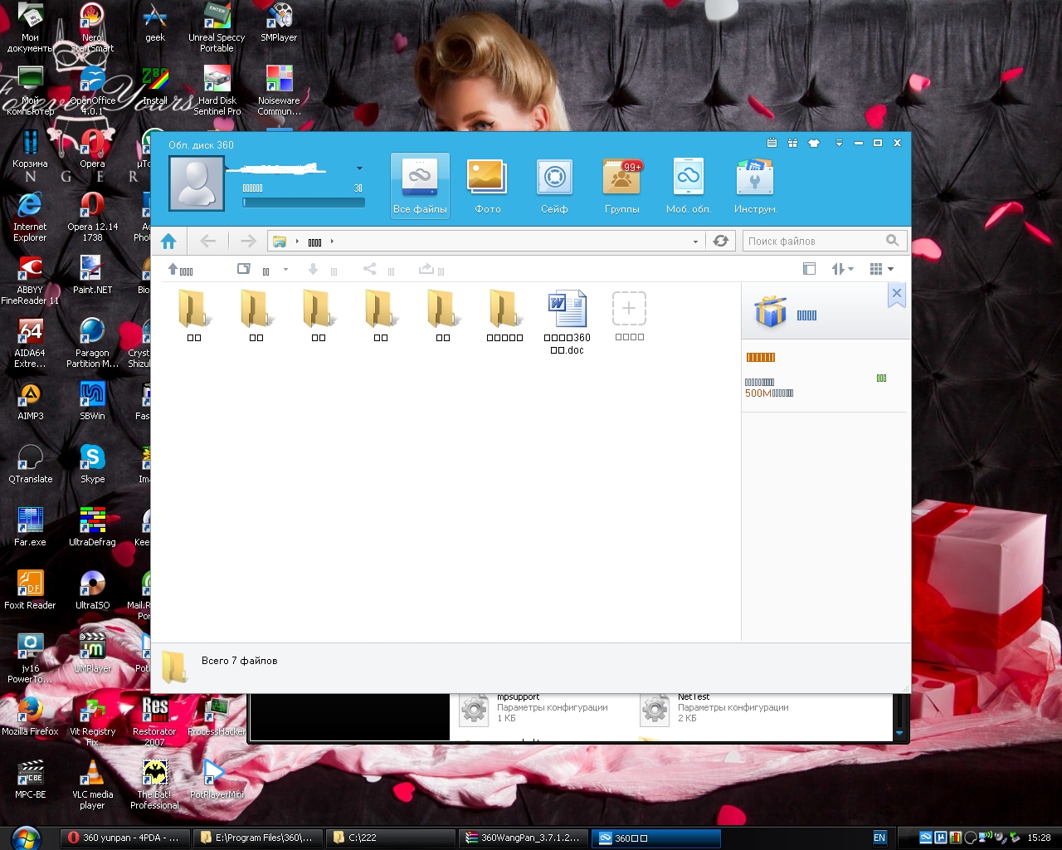Expand the sort order dropdown
Viewport: 1062px width, 850px height.
[843, 269]
